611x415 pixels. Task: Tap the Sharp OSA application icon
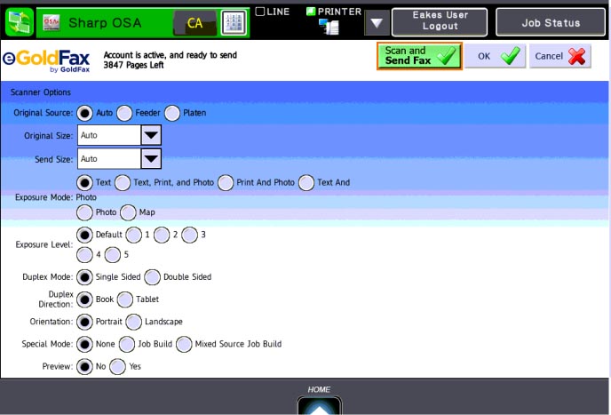pyautogui.click(x=52, y=22)
